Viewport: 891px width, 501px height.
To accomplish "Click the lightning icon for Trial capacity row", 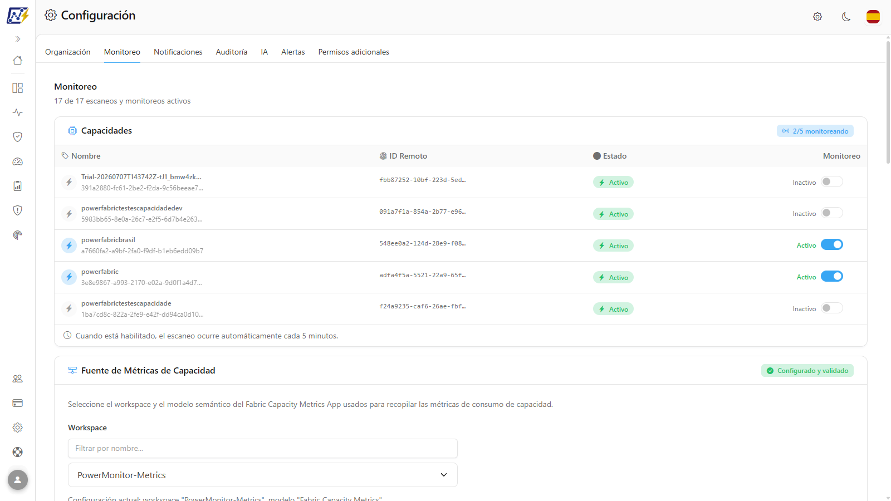I will click(69, 182).
